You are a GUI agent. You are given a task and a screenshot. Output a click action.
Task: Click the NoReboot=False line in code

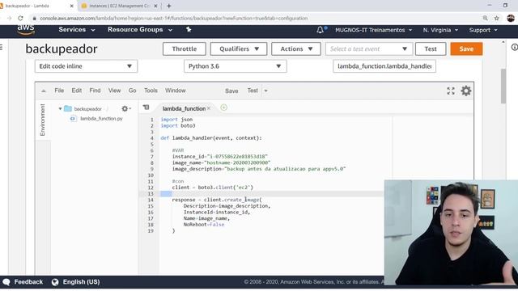[x=204, y=225]
